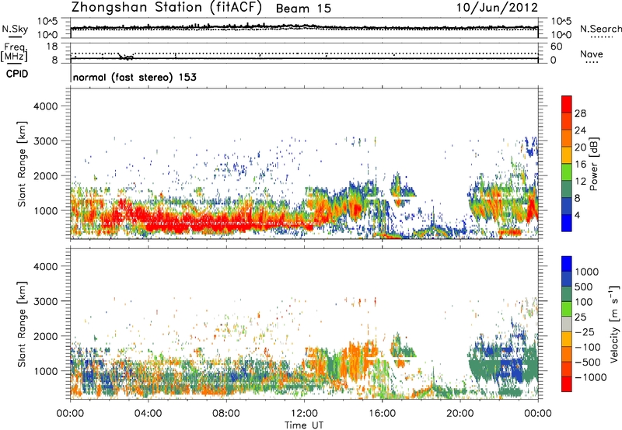
Task: Click the 'Time UT' axis title
Action: pos(304,425)
